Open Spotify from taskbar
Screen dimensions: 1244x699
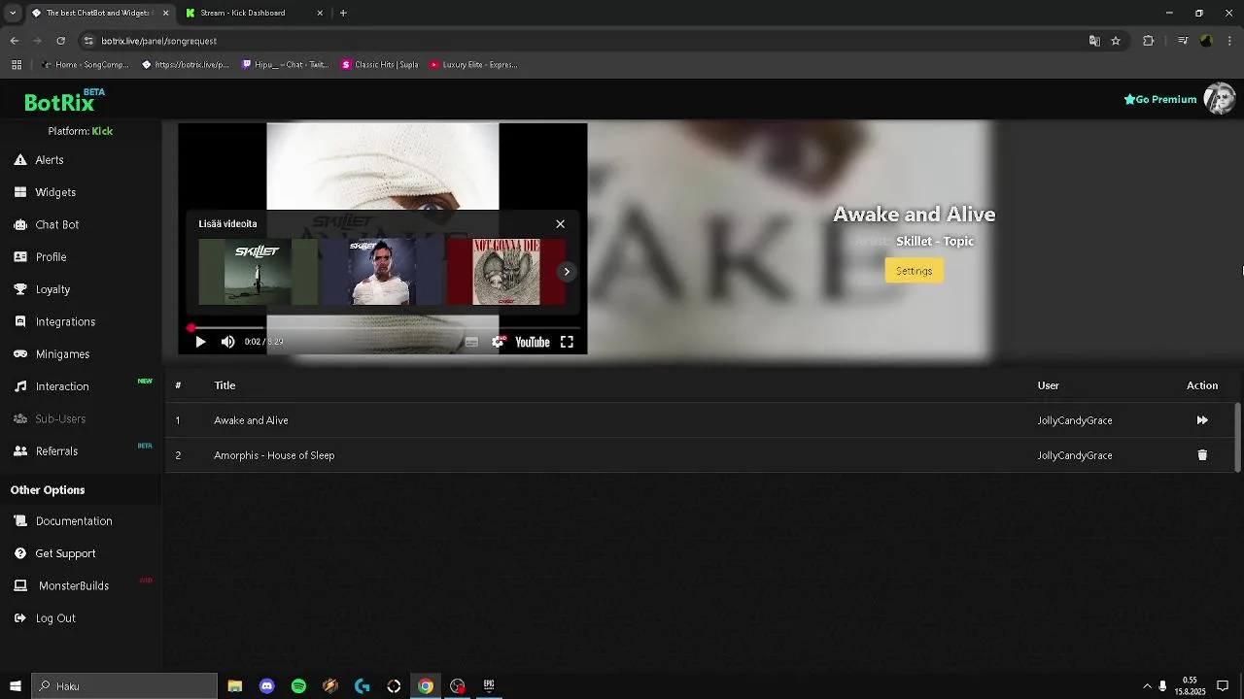298,686
